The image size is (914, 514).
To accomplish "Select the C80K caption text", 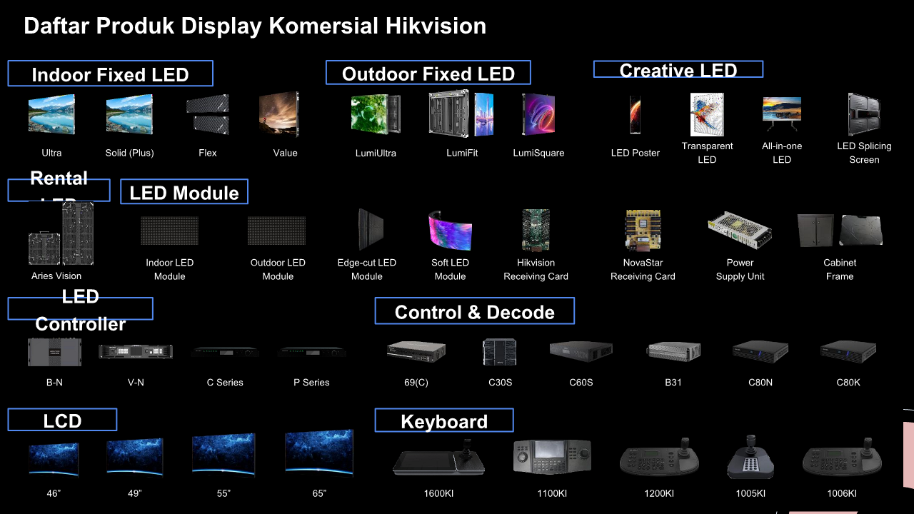I will tap(848, 382).
